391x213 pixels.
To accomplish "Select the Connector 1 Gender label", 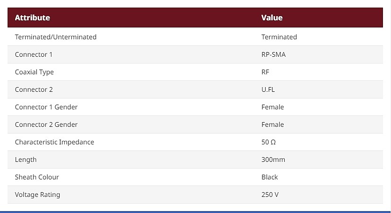I will click(x=46, y=107).
